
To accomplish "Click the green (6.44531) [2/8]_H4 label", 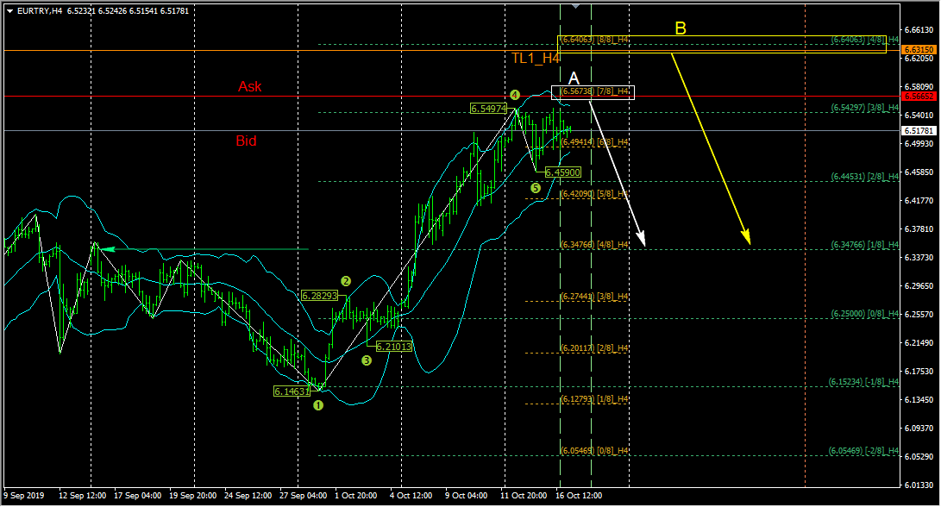I will pos(865,177).
